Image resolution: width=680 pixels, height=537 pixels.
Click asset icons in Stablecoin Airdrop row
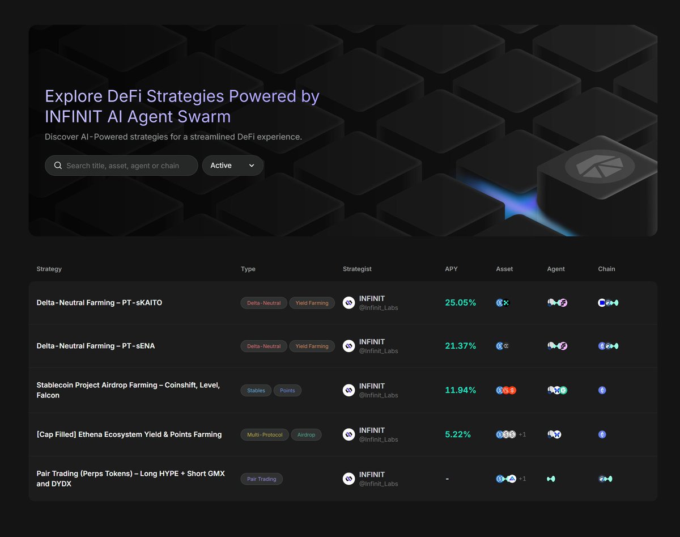pyautogui.click(x=506, y=390)
